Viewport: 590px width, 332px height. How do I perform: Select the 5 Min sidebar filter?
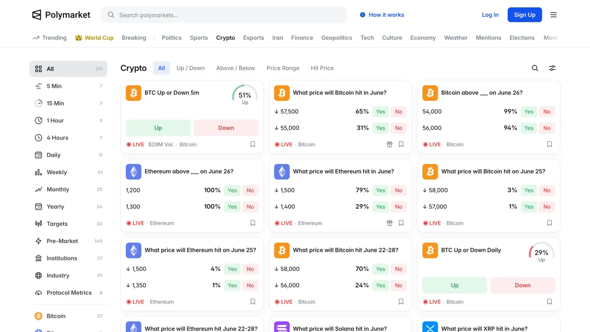point(68,86)
